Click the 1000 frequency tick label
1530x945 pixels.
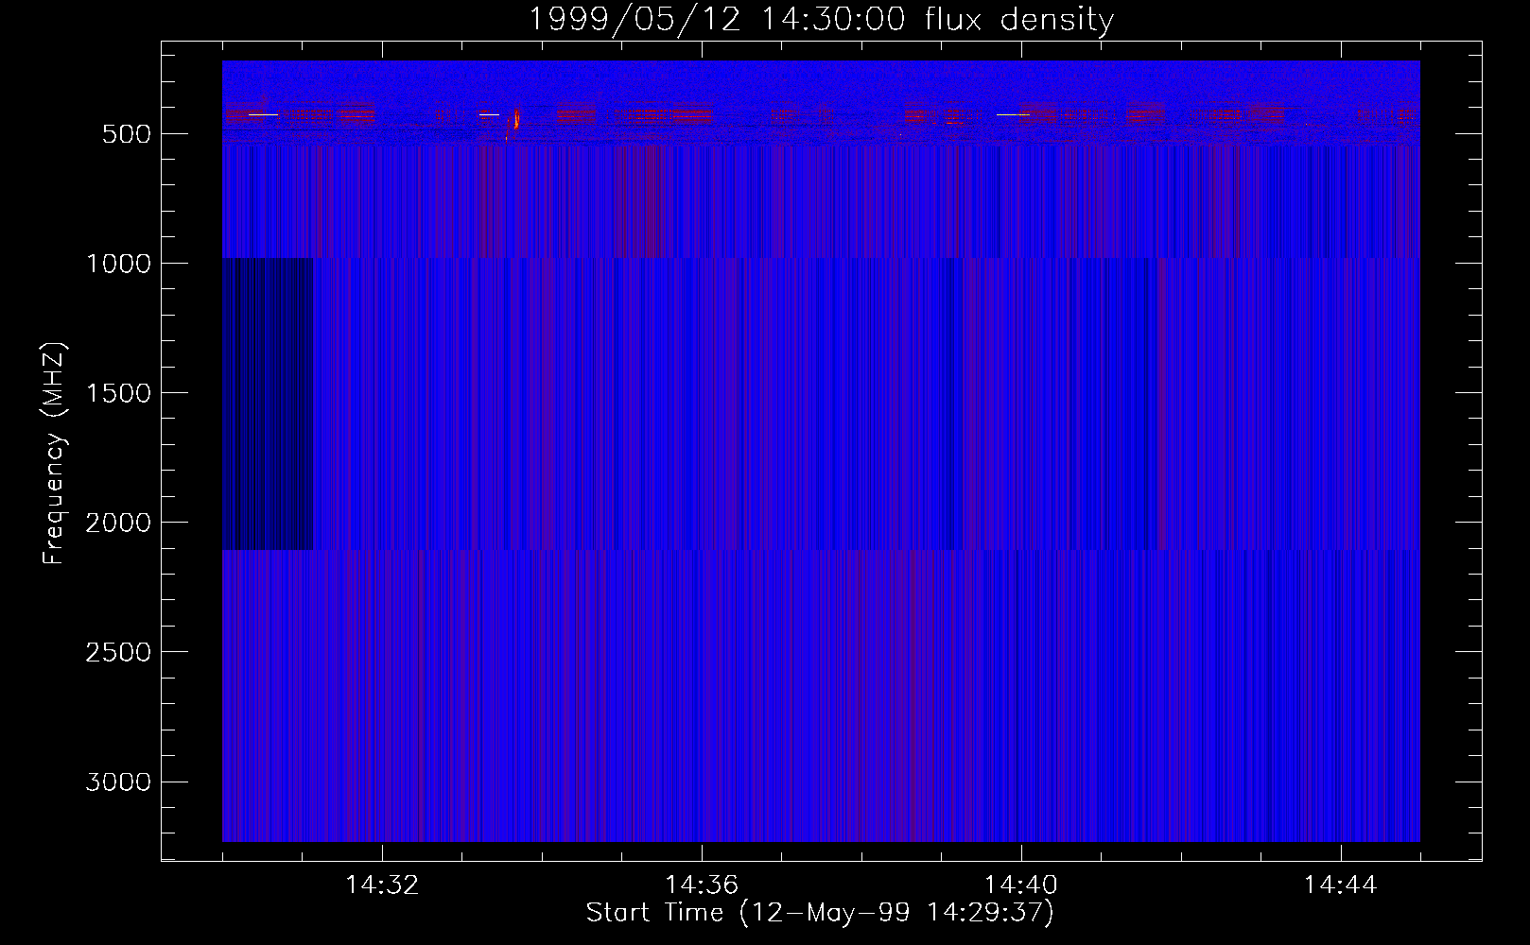[x=118, y=264]
